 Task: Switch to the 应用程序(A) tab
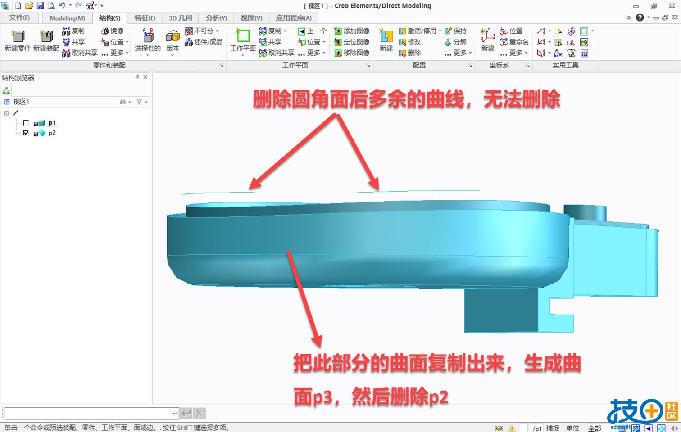[x=294, y=18]
